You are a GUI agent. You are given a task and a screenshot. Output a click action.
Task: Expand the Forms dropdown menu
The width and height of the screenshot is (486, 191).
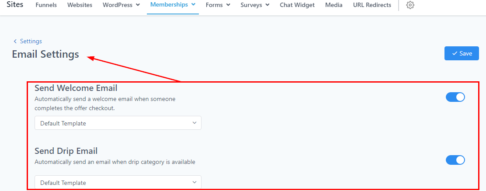(x=218, y=5)
